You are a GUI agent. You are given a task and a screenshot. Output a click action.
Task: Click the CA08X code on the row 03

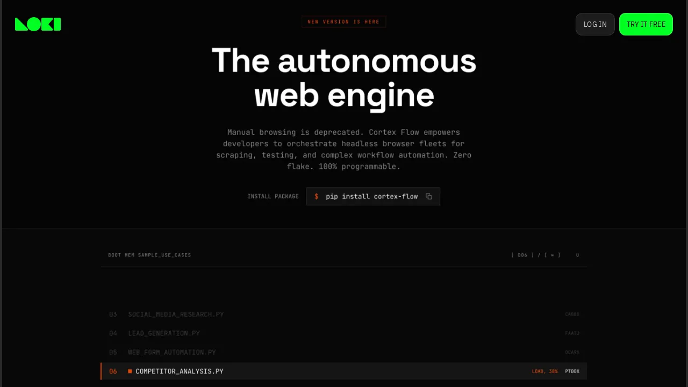coord(572,314)
